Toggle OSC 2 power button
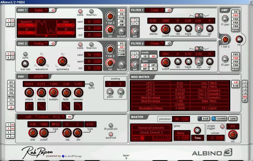The width and height of the screenshot is (253, 161). [52, 43]
